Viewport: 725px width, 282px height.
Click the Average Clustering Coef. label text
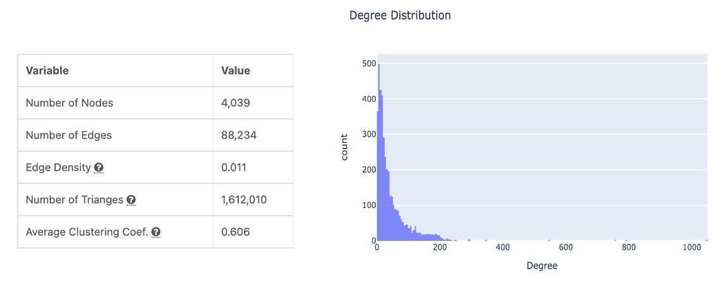[x=87, y=232]
